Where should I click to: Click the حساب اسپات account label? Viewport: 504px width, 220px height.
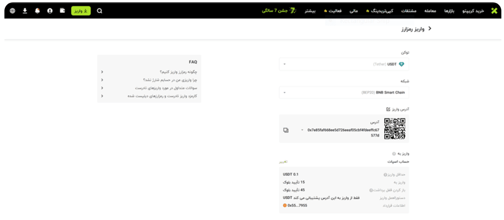click(398, 162)
